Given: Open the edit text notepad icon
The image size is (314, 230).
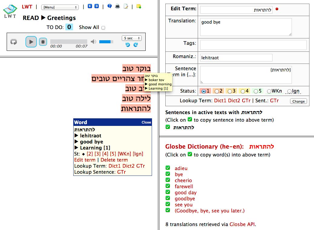Looking at the screenshot, I should click(126, 6).
